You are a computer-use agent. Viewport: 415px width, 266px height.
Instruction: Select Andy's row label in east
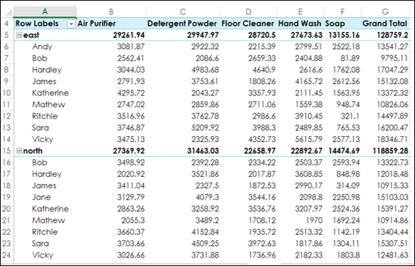(x=42, y=46)
